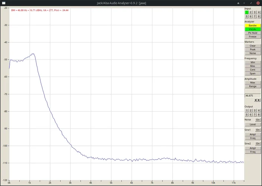Select Frequency Min parameter
Viewport: 262px width, 186px height.
click(253, 62)
